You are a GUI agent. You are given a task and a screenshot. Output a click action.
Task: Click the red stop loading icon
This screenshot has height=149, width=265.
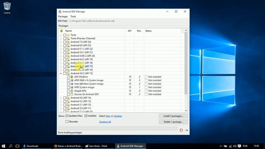click(x=181, y=130)
